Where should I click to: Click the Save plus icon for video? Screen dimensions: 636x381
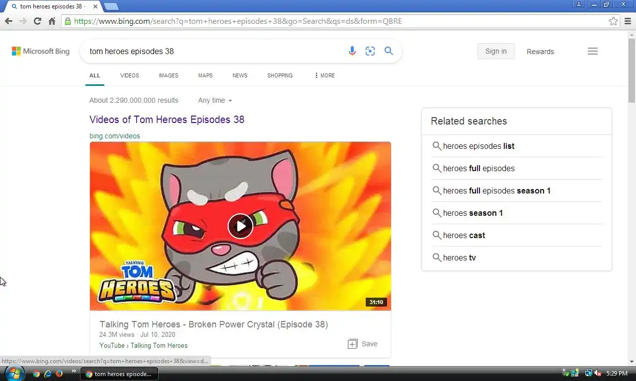pyautogui.click(x=352, y=344)
